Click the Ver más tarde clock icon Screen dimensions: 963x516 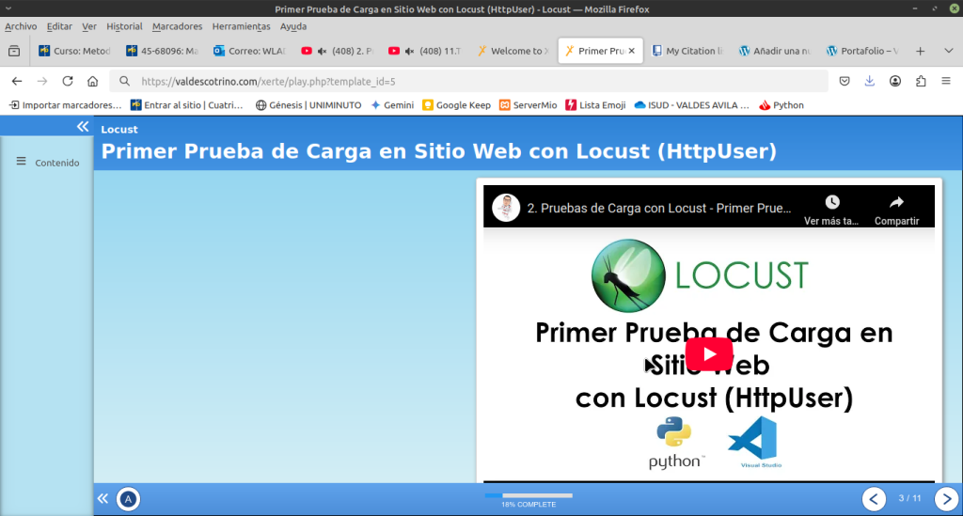(831, 202)
